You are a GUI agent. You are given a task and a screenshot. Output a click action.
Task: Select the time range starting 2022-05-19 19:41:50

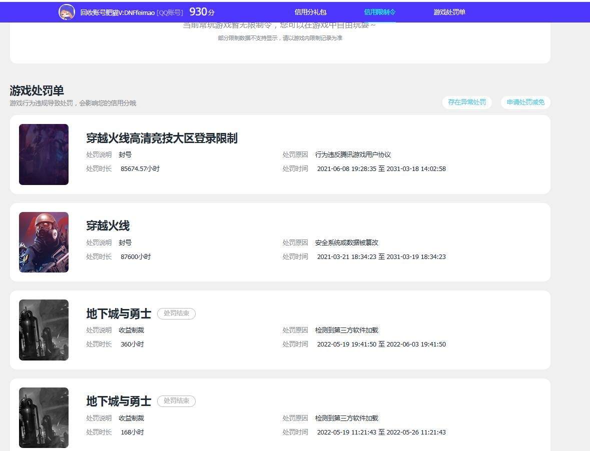point(381,344)
